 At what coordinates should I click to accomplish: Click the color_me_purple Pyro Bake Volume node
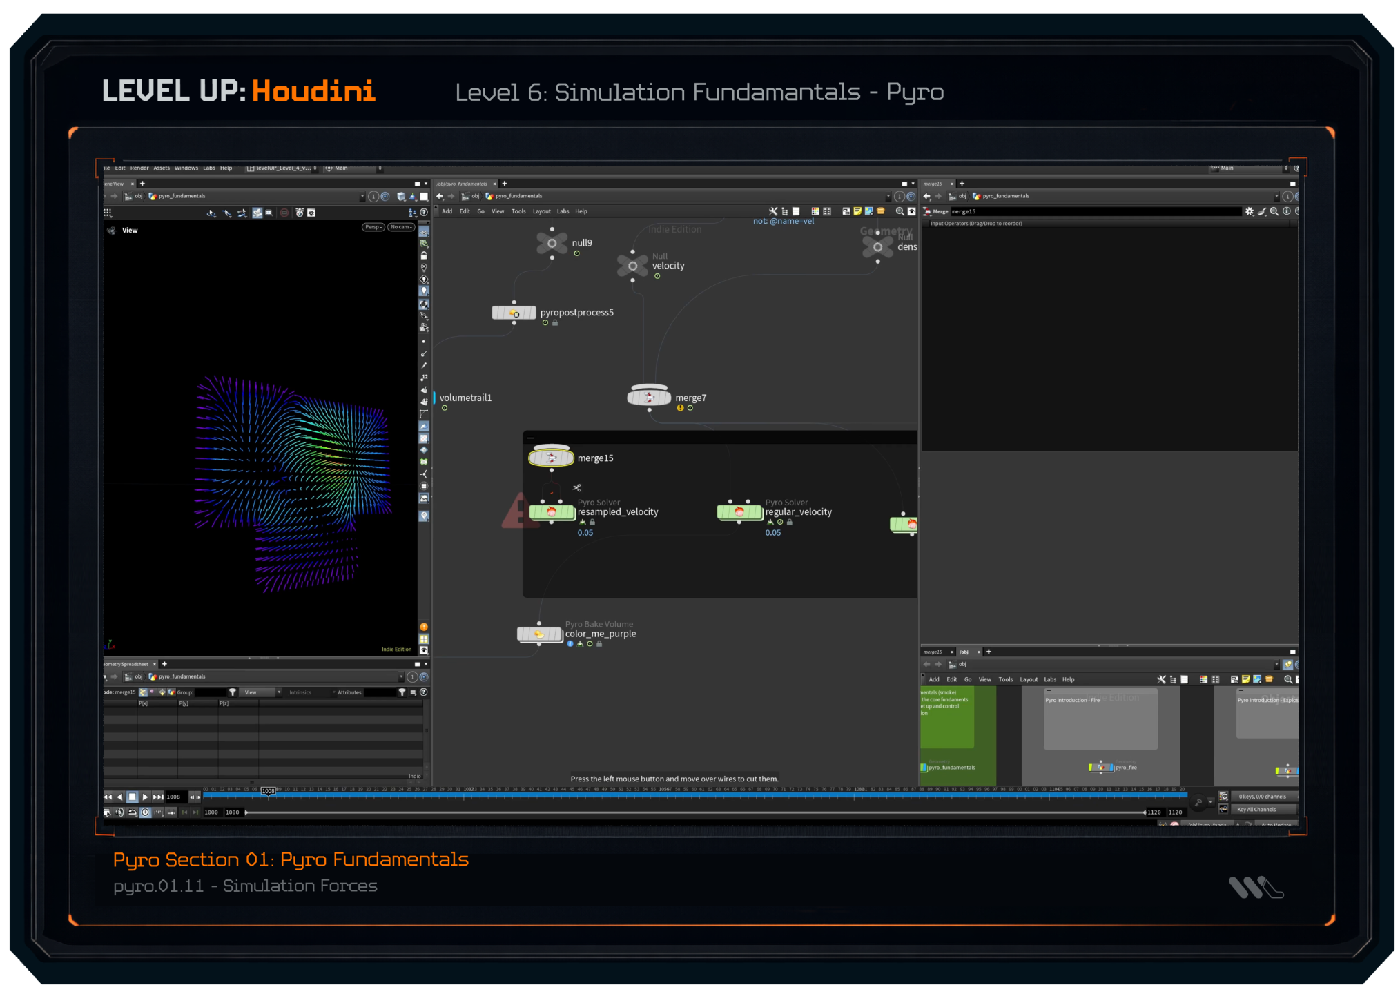pos(539,634)
